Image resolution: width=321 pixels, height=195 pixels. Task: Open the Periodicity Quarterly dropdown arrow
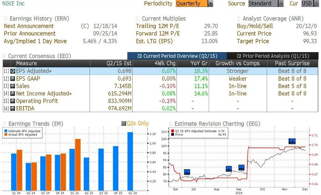[210, 3]
